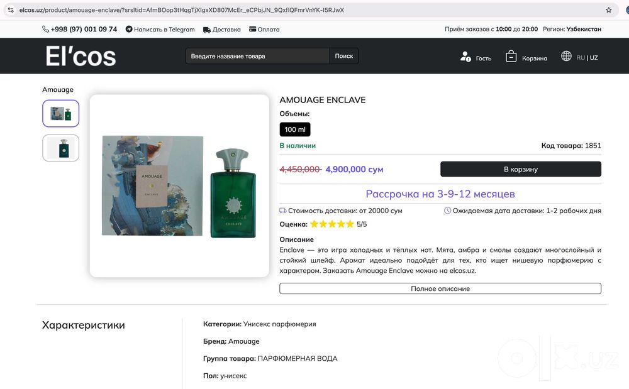Click 'Бренд: Amouage' text
This screenshot has width=629, height=389.
(x=231, y=341)
